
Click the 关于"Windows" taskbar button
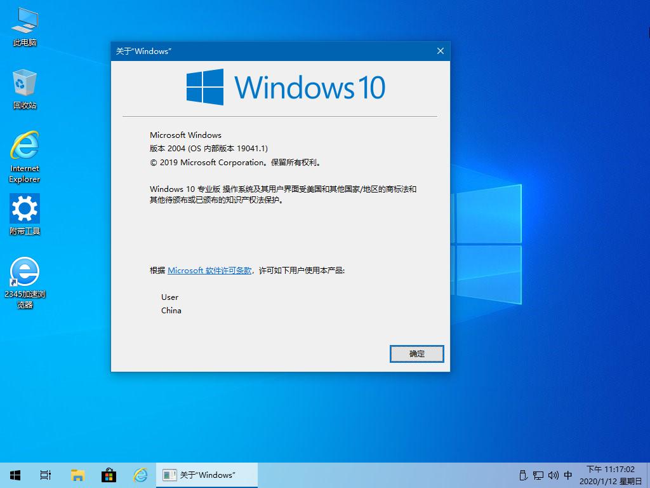coord(207,475)
